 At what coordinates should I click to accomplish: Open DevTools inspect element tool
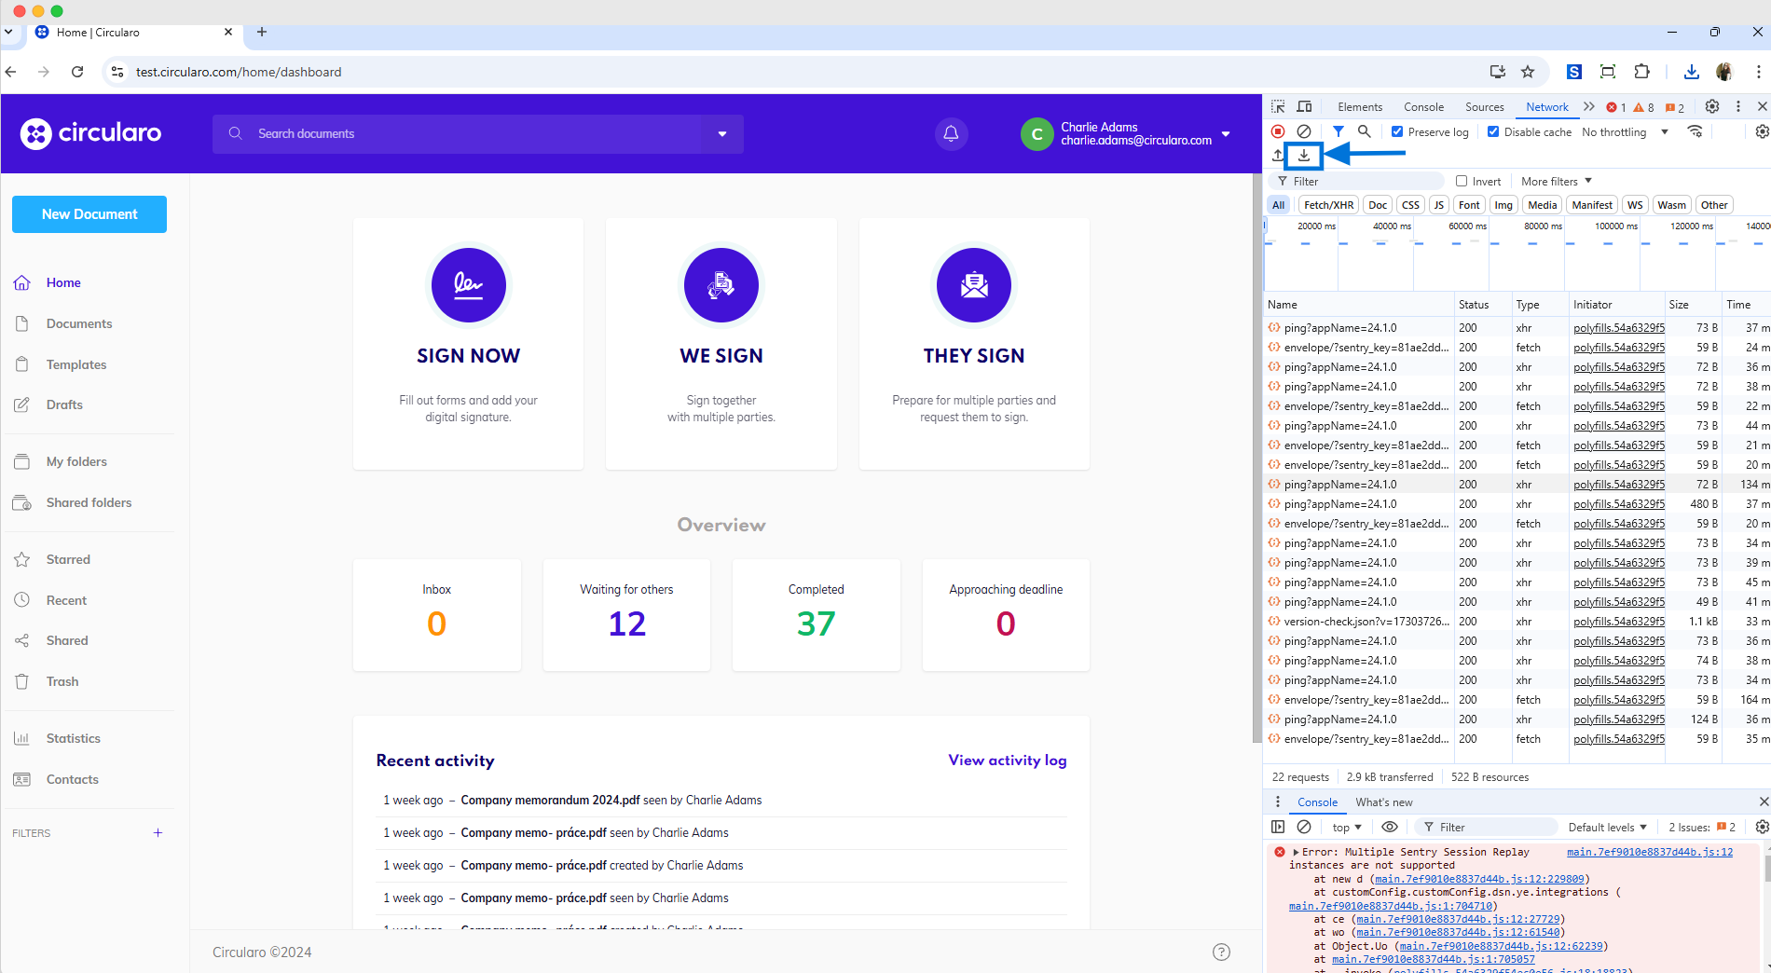point(1277,106)
